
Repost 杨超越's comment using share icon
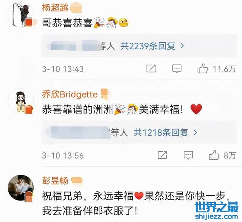click(151, 68)
